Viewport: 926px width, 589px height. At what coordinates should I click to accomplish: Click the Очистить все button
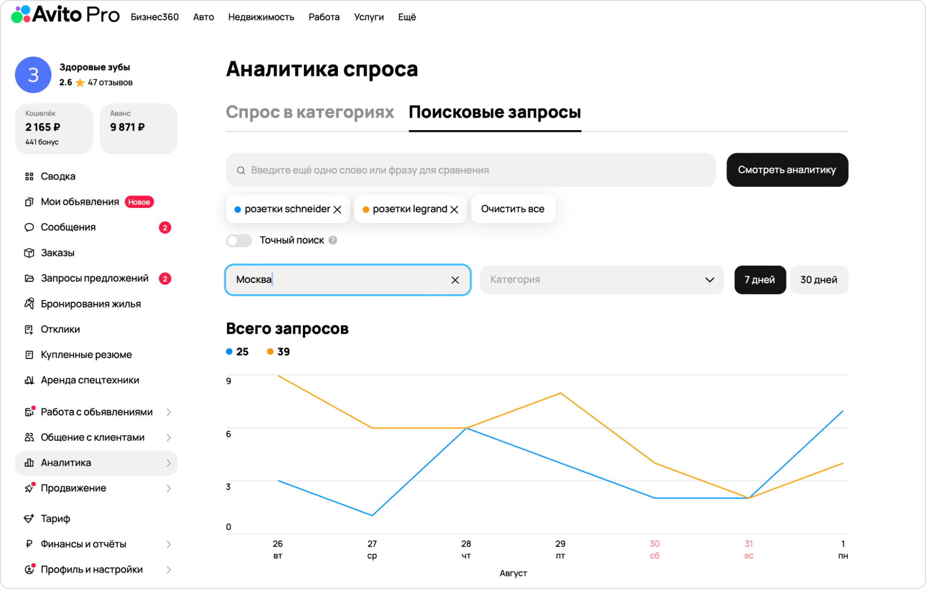[x=512, y=209]
